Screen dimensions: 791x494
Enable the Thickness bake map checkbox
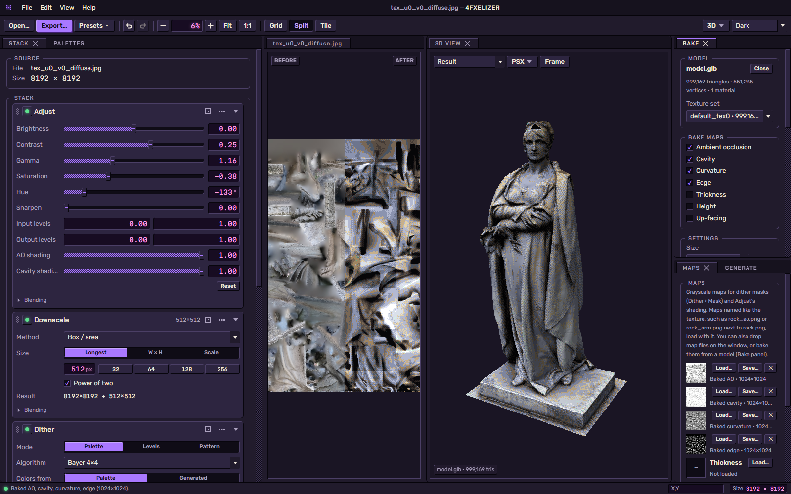point(690,195)
